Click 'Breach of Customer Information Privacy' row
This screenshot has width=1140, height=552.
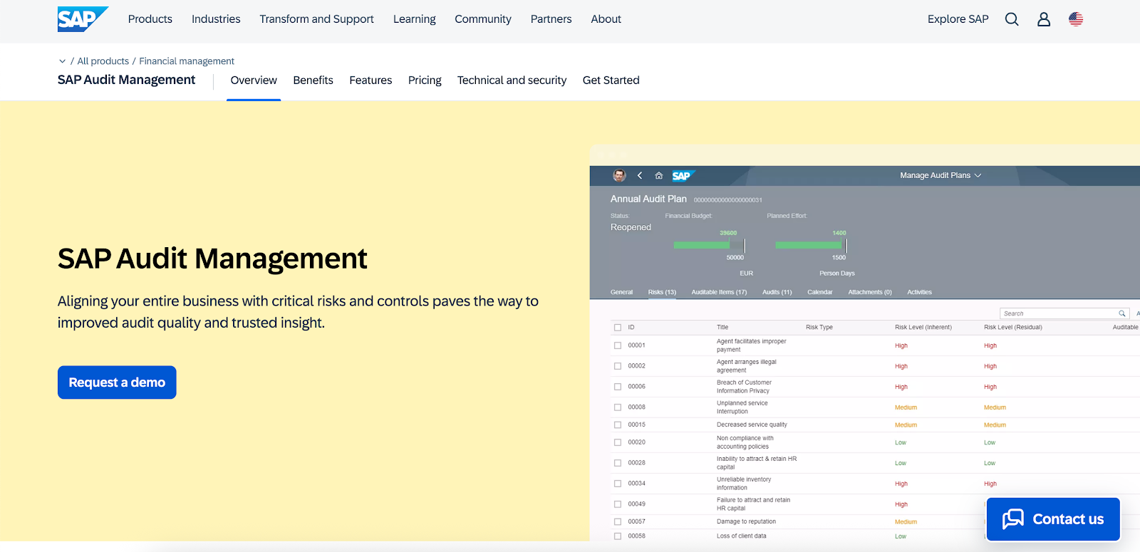point(744,387)
